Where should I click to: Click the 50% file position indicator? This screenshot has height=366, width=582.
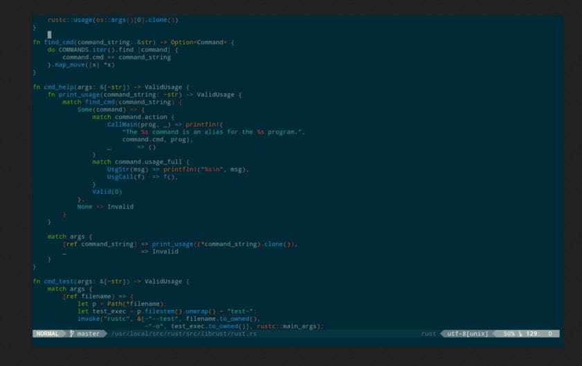pos(509,333)
